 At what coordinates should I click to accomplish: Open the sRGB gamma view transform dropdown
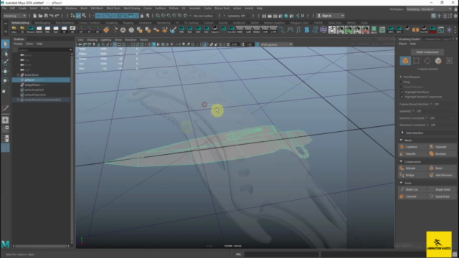tap(276, 44)
